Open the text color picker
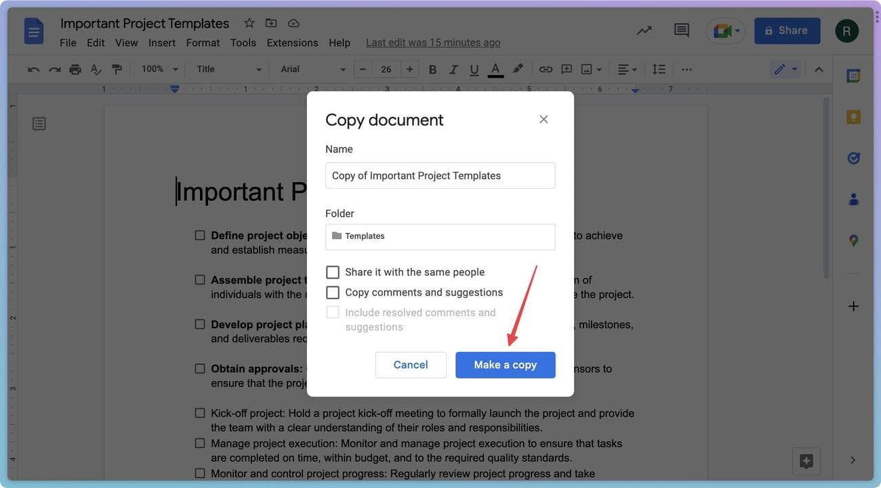 tap(495, 69)
